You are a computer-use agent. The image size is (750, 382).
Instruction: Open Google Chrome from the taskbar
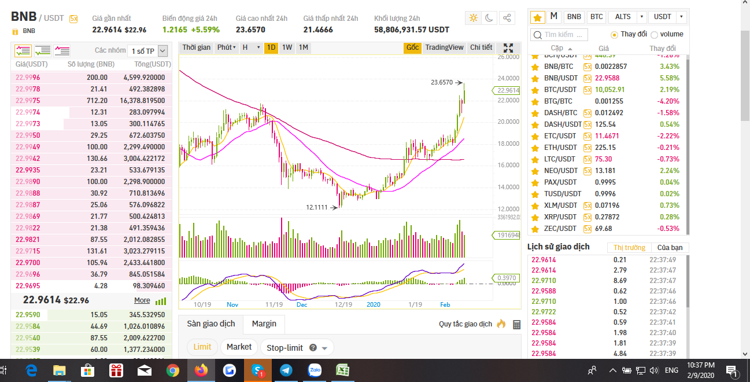172,370
